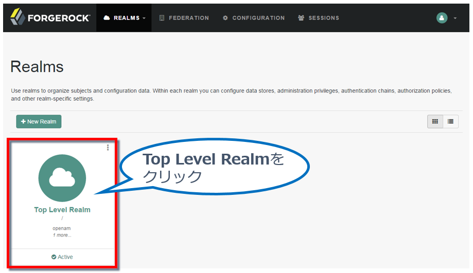Open the Top Level Realm link
The image size is (473, 273).
(62, 210)
